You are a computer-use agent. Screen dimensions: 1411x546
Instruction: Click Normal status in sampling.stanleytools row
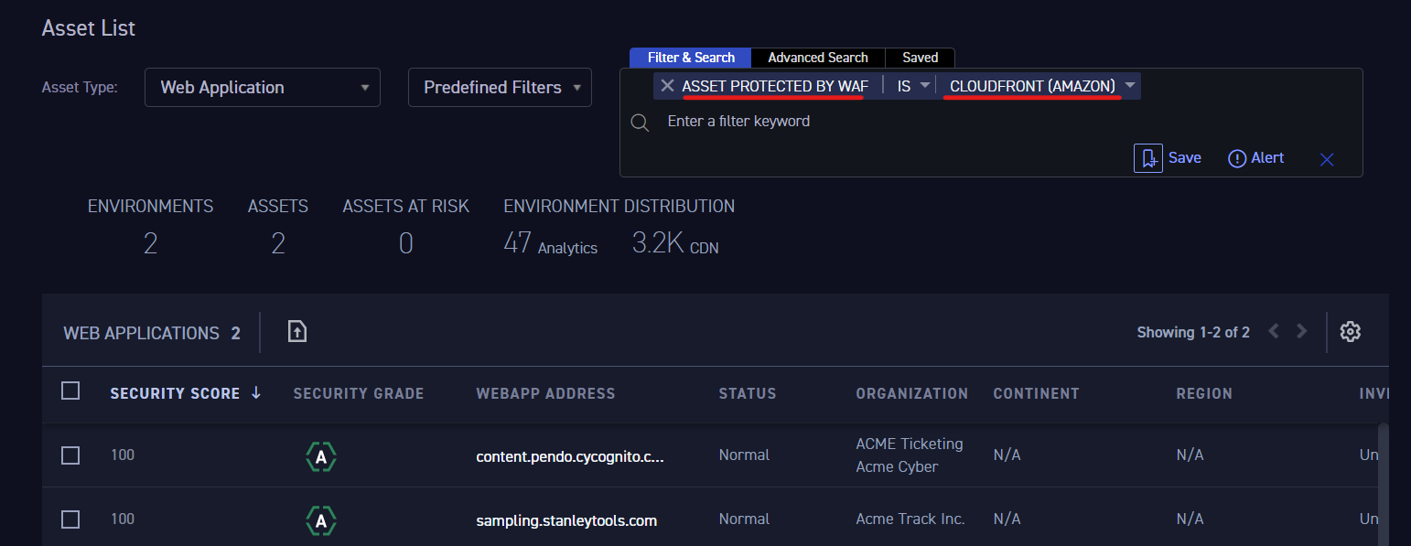point(744,519)
